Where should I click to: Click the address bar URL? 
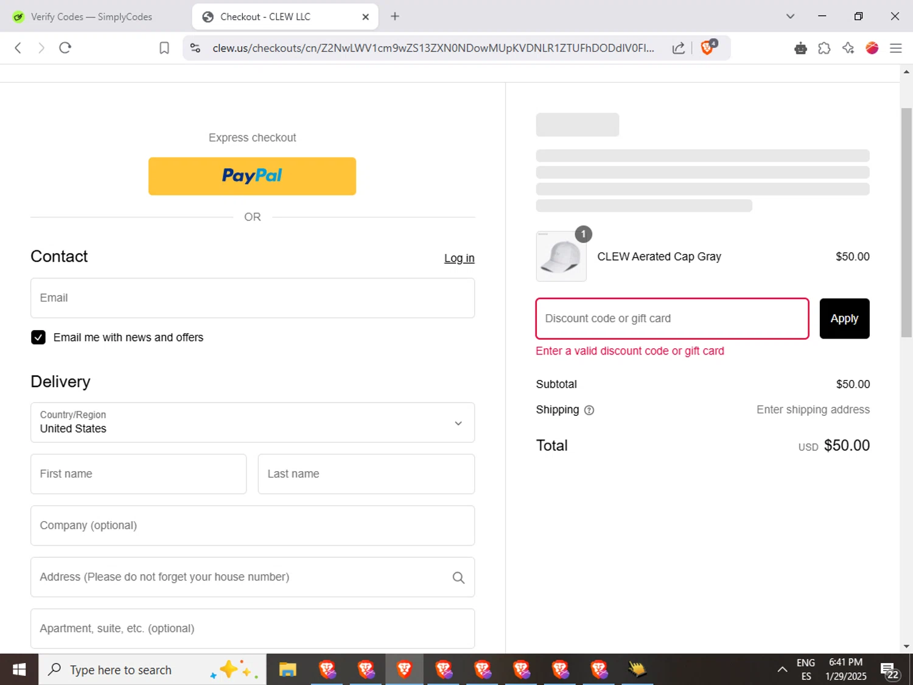(433, 48)
